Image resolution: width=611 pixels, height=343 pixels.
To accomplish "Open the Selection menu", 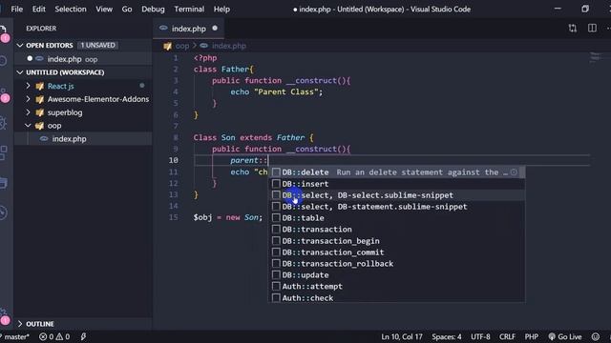I will [x=71, y=9].
